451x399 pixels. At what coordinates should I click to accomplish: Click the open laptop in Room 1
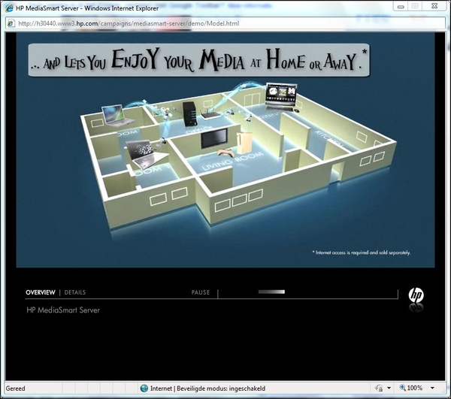145,154
